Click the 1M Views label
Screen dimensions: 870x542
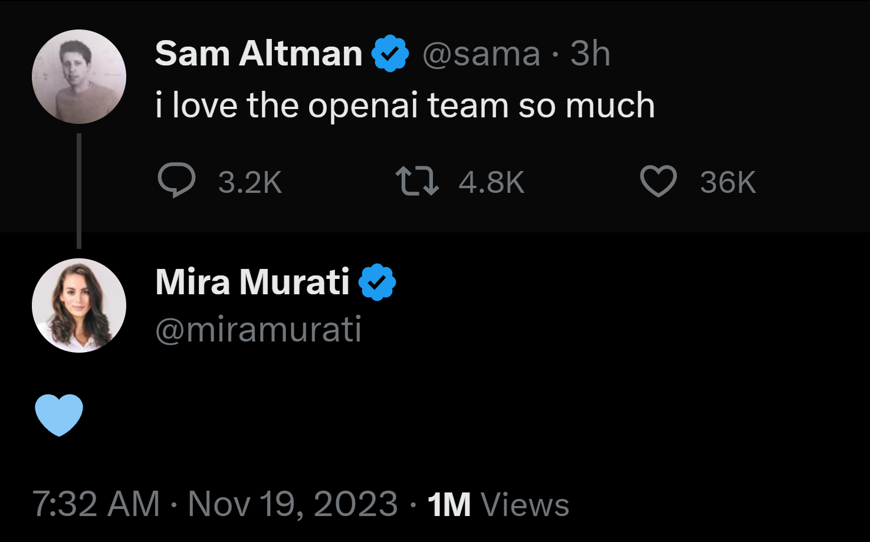498,505
